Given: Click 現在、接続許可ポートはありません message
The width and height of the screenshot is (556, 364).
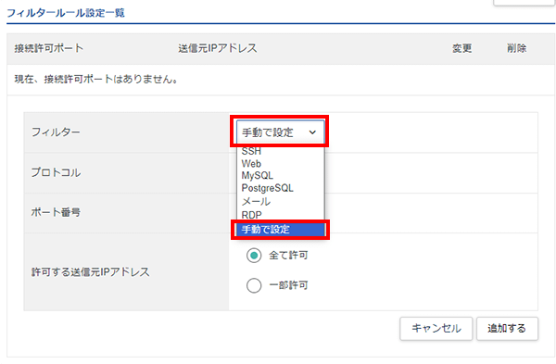Looking at the screenshot, I should tap(95, 79).
